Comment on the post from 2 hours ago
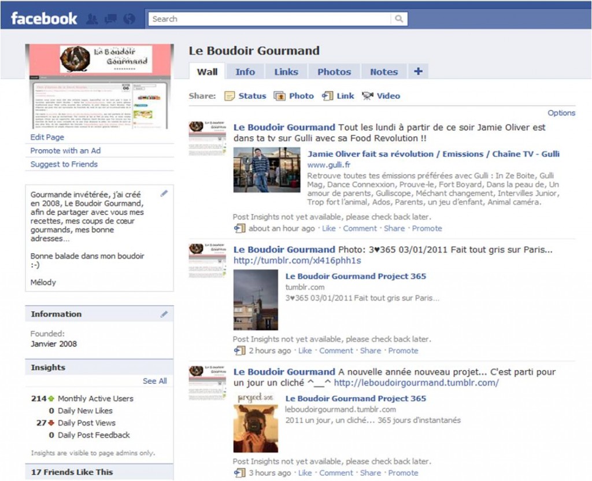The width and height of the screenshot is (592, 481). (x=336, y=351)
